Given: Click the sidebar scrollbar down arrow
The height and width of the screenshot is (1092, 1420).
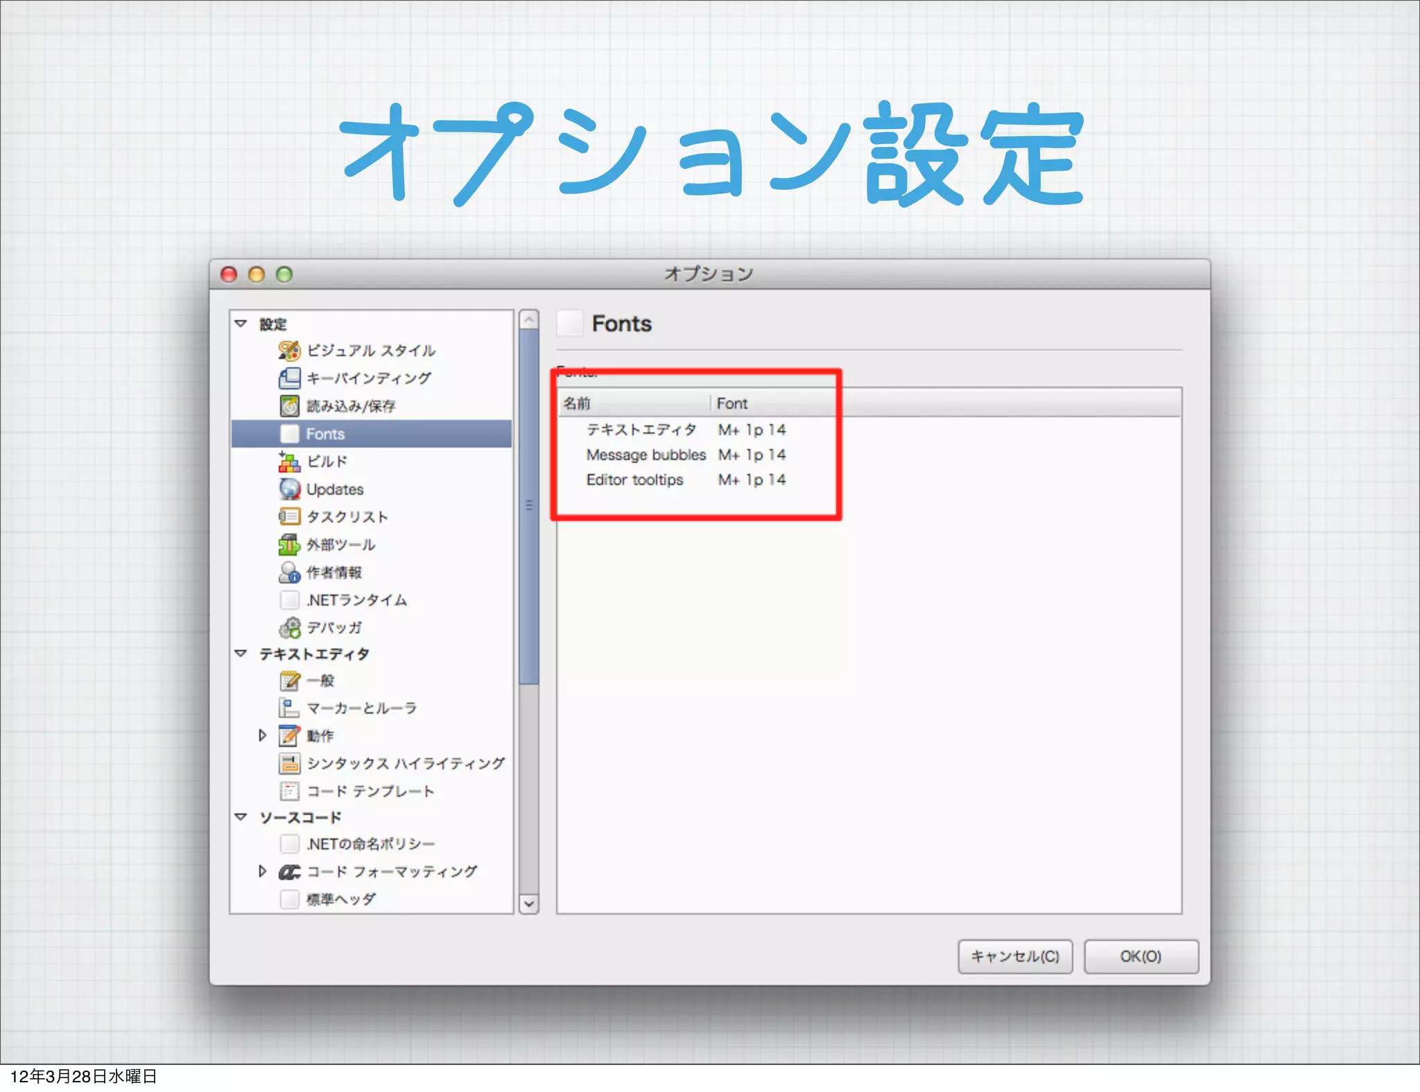Looking at the screenshot, I should pyautogui.click(x=529, y=904).
